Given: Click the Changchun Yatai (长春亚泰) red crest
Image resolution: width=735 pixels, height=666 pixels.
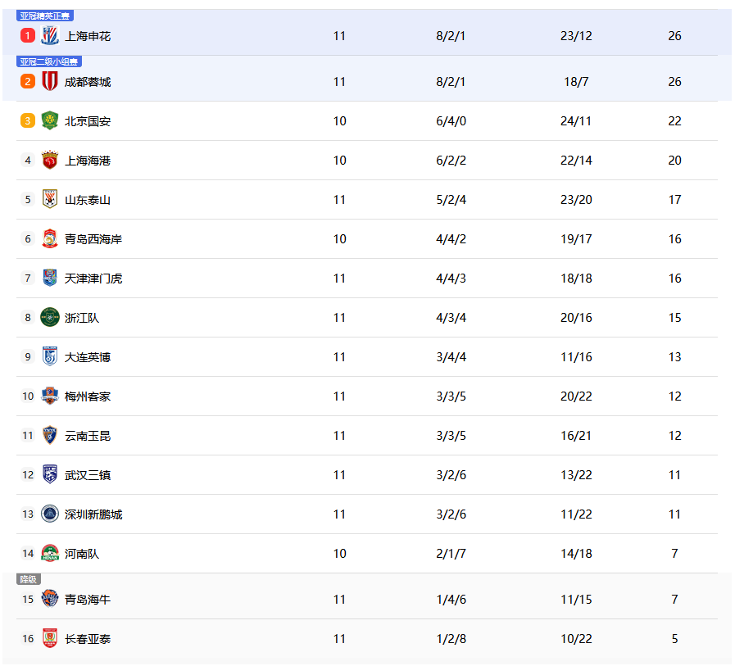Looking at the screenshot, I should [x=50, y=639].
